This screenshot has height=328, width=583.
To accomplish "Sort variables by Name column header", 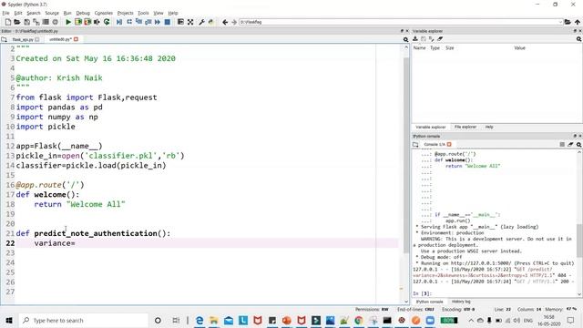I will (419, 48).
